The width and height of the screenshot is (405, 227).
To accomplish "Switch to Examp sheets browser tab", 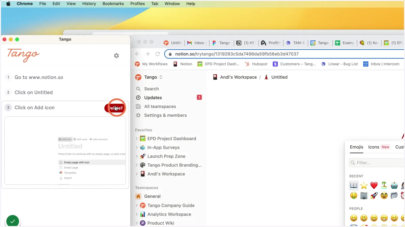I will [x=345, y=43].
